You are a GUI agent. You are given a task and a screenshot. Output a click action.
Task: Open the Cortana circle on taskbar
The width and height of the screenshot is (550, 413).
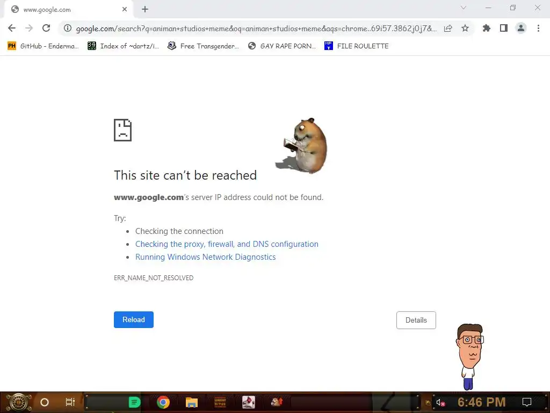pos(45,402)
